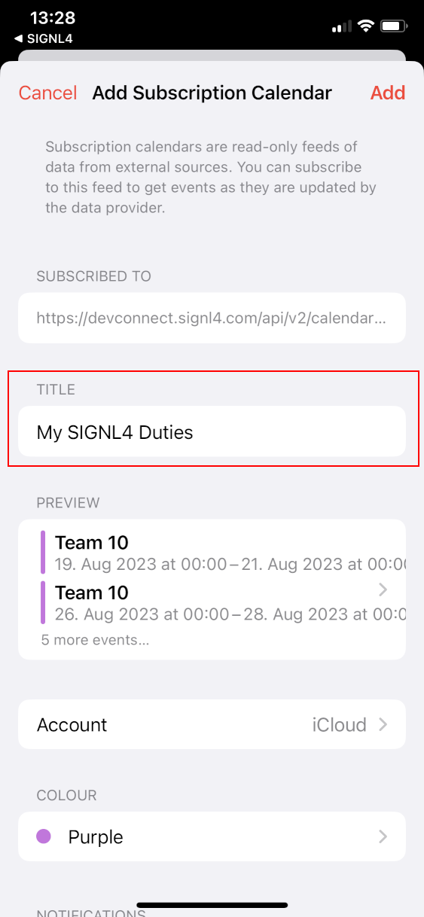
Task: Open the Purple colour row
Action: click(x=212, y=836)
